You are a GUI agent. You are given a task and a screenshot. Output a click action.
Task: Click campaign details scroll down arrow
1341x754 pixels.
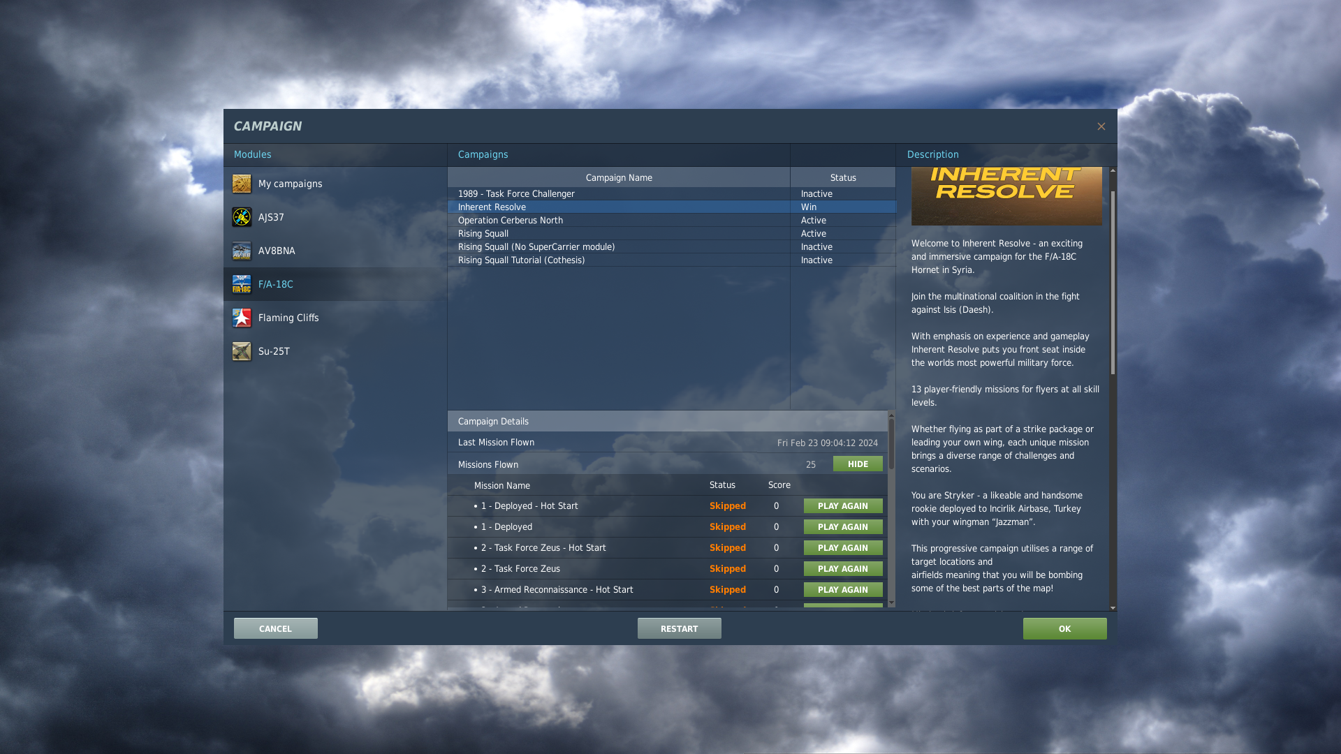point(891,603)
